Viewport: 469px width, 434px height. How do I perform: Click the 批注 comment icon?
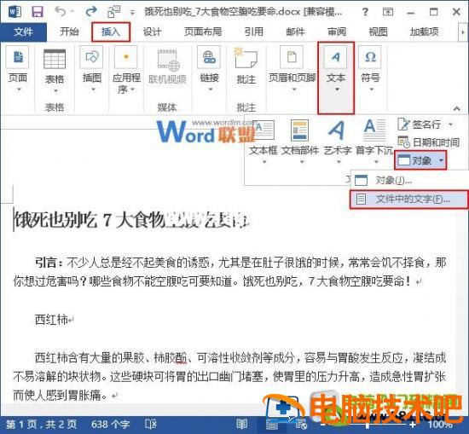point(246,57)
